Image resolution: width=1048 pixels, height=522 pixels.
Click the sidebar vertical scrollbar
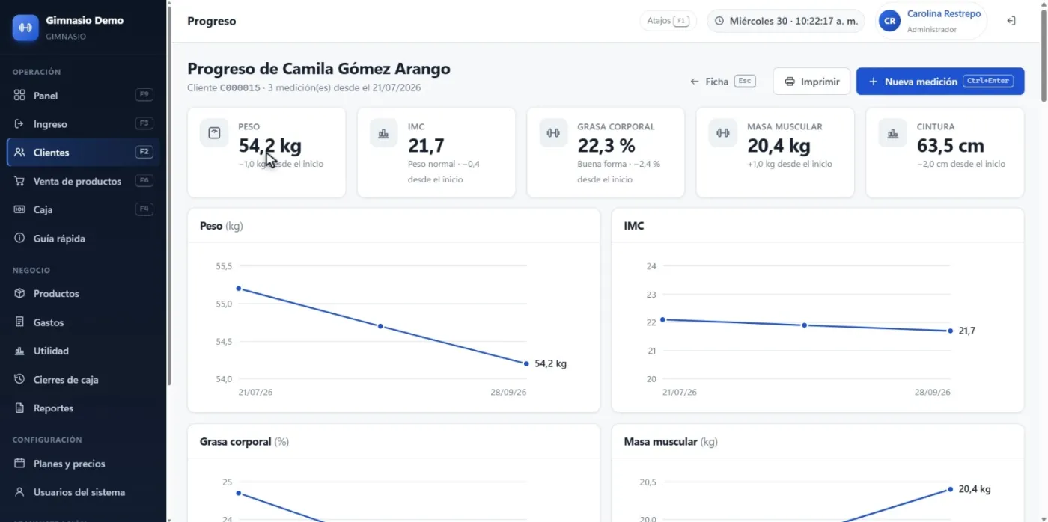(169, 194)
